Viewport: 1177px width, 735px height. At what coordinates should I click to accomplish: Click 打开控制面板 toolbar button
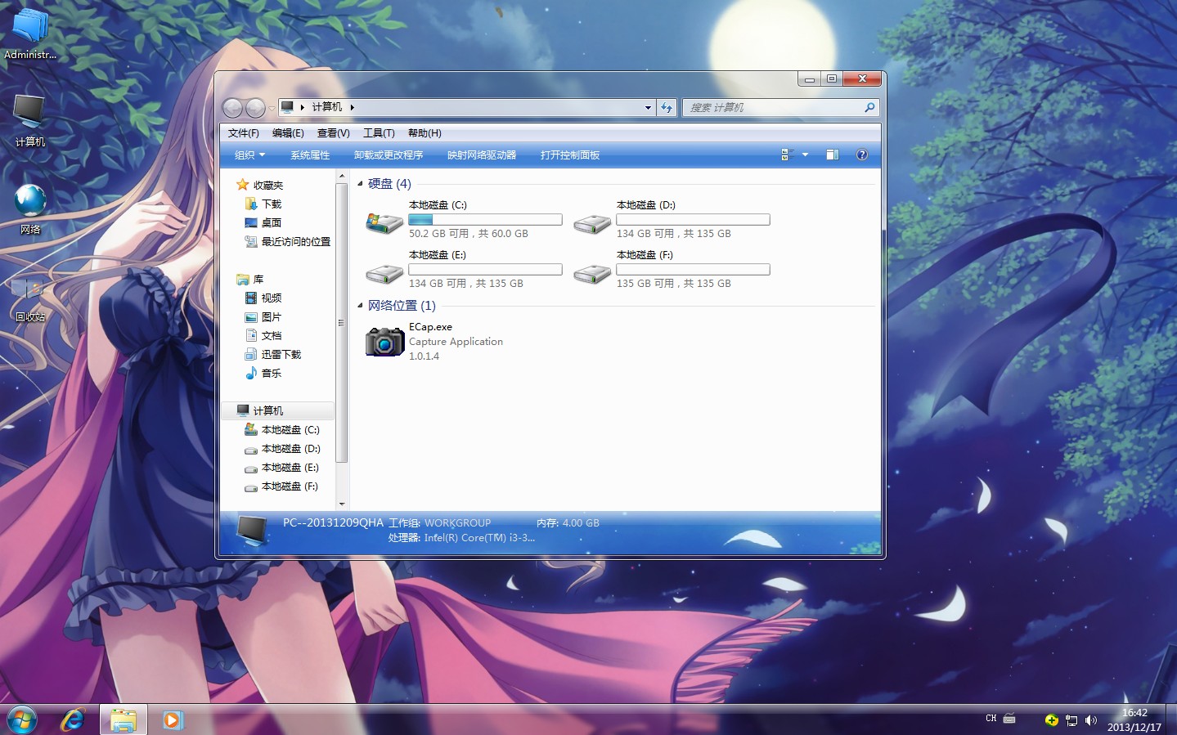(570, 155)
